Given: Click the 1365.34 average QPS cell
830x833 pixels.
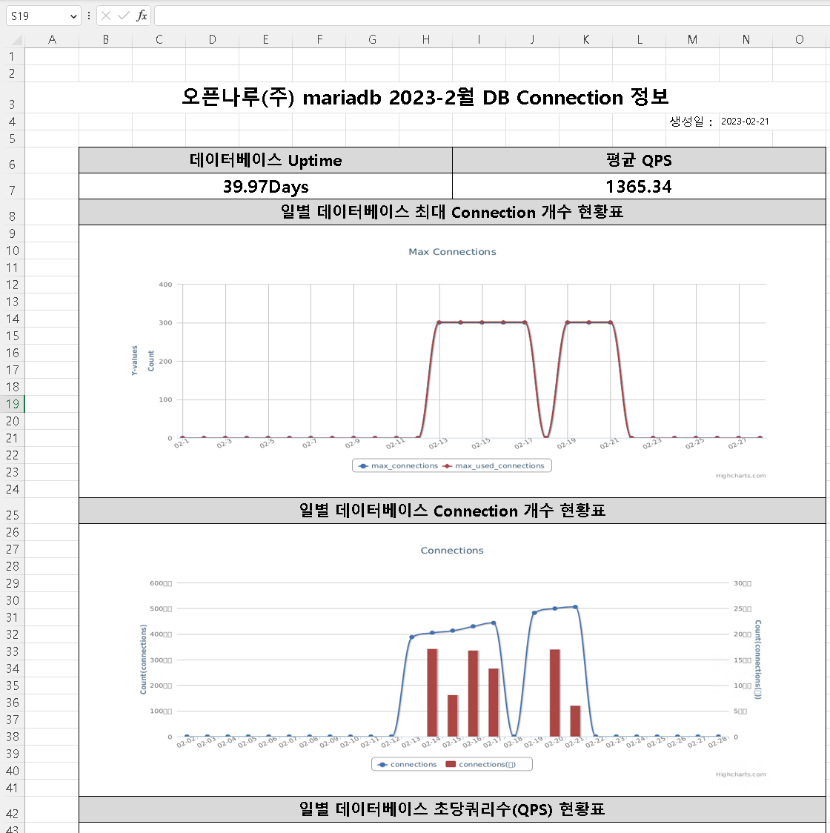Looking at the screenshot, I should point(638,187).
